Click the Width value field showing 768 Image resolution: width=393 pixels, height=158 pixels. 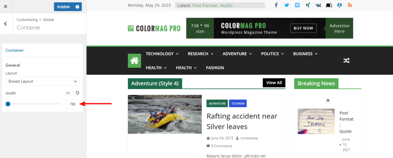pyautogui.click(x=73, y=104)
